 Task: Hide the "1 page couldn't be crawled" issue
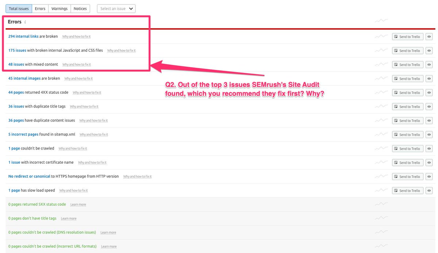(429, 148)
